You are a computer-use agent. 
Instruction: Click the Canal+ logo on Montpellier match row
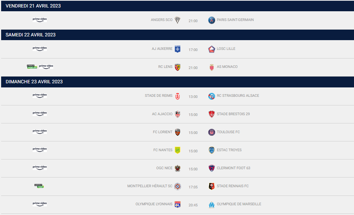pos(39,186)
